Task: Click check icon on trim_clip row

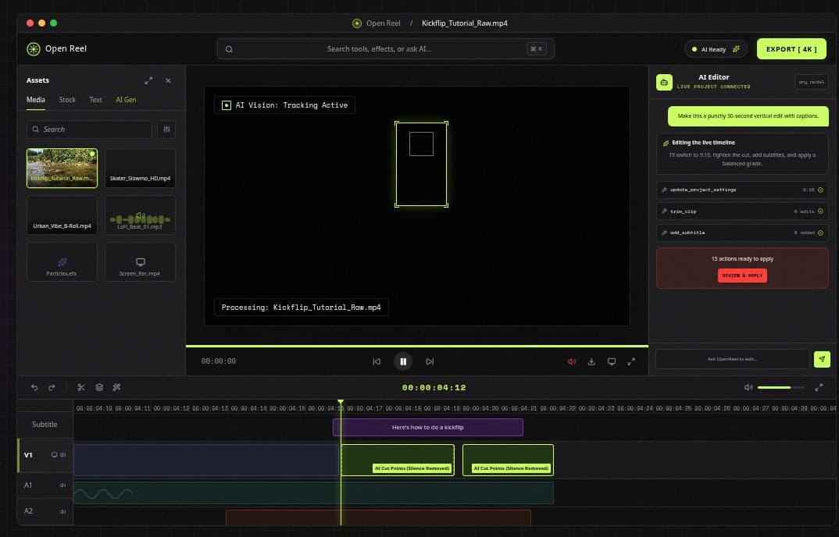Action: point(820,212)
